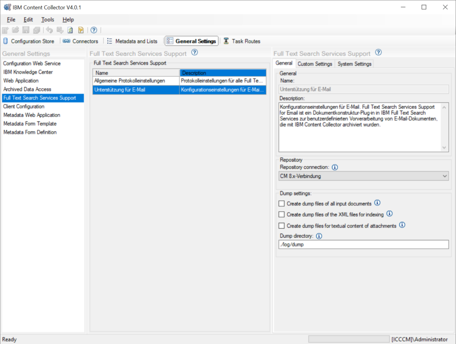This screenshot has width=456, height=344.
Task: Click the New task route toolbar icon
Action: (5, 30)
